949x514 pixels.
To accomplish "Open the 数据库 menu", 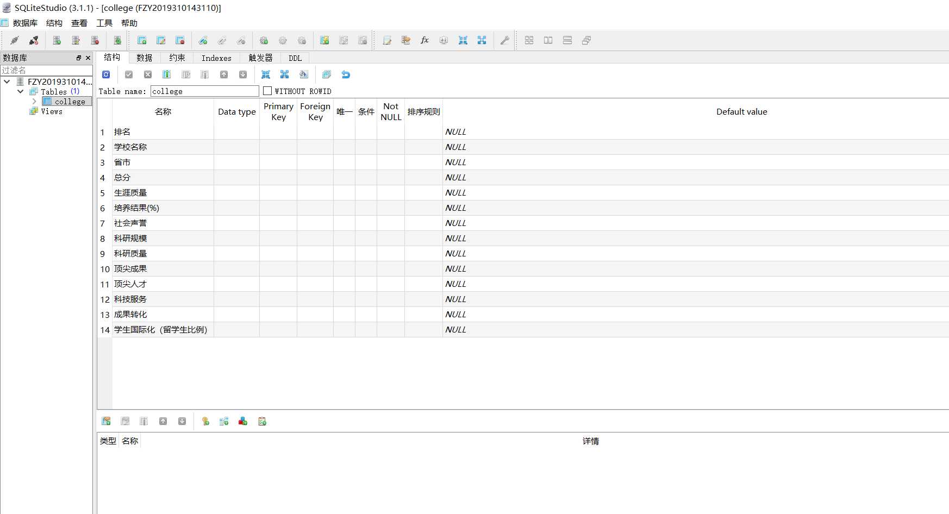I will coord(25,23).
